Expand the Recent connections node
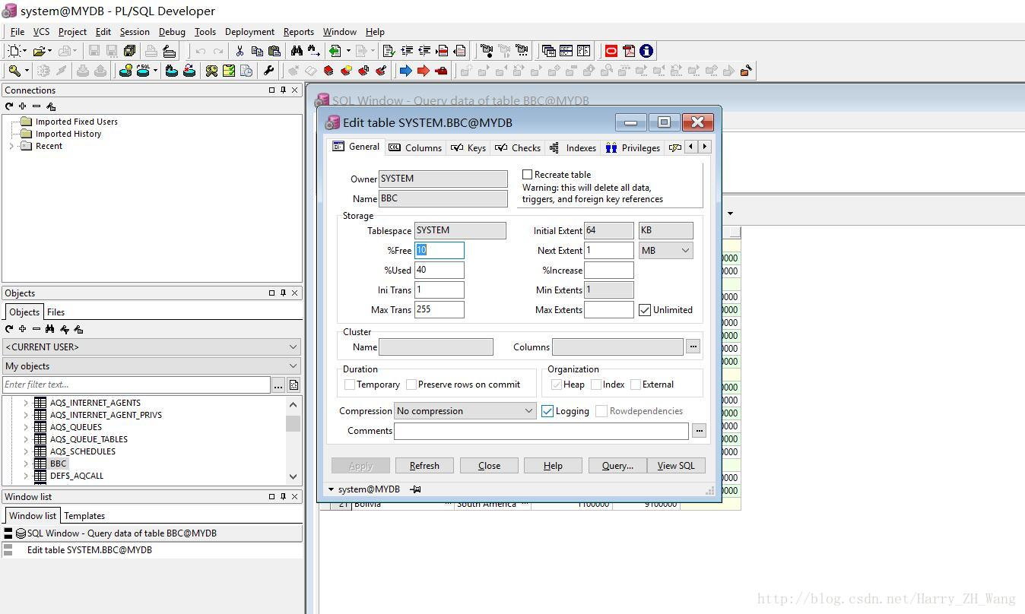Viewport: 1025px width, 614px height. (11, 146)
